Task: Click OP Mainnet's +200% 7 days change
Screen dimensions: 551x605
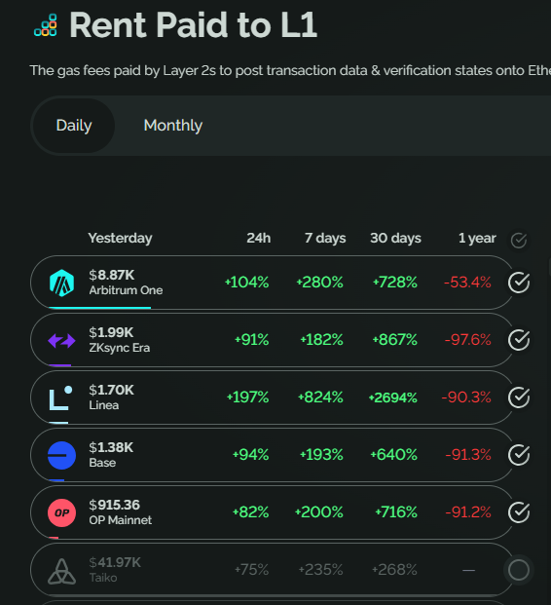Action: 319,512
